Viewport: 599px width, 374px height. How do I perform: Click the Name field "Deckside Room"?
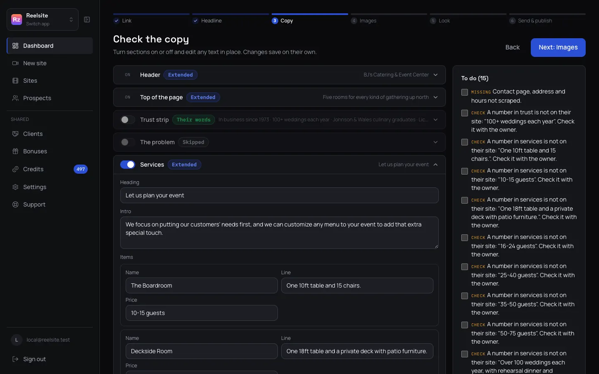202,351
